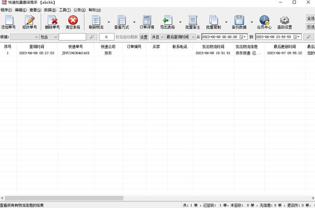Click the filter keyword input field

point(72,37)
